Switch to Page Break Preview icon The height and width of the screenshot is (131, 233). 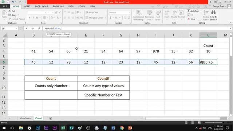tap(199, 123)
